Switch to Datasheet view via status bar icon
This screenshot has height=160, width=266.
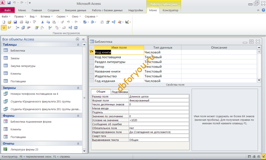(249, 157)
